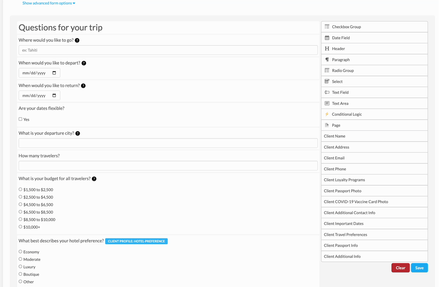439x287 pixels.
Task: Expand 'Show advanced form options'
Action: (x=49, y=3)
